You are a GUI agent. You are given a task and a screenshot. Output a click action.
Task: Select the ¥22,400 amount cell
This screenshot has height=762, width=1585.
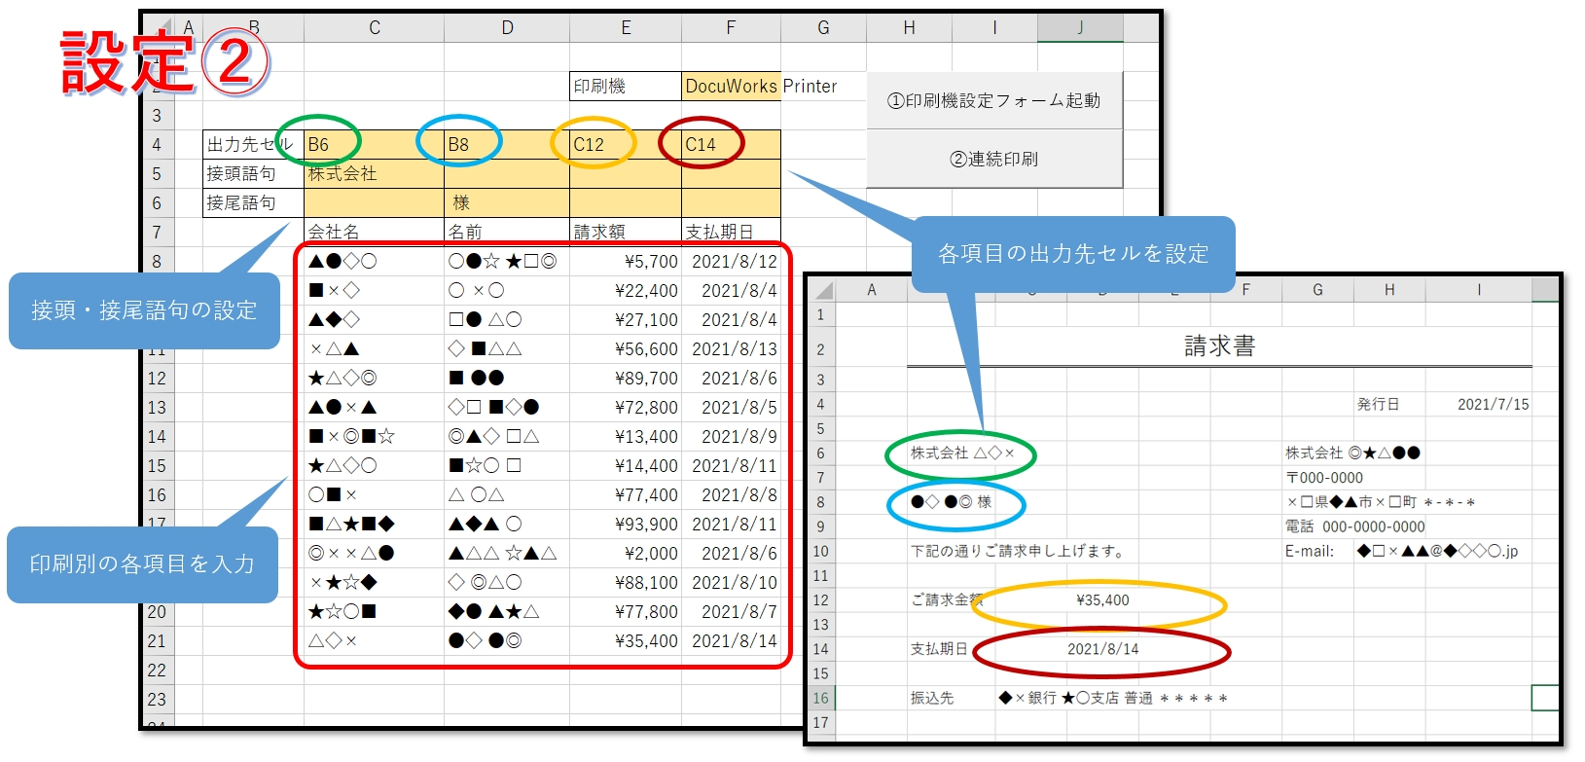[x=626, y=290]
